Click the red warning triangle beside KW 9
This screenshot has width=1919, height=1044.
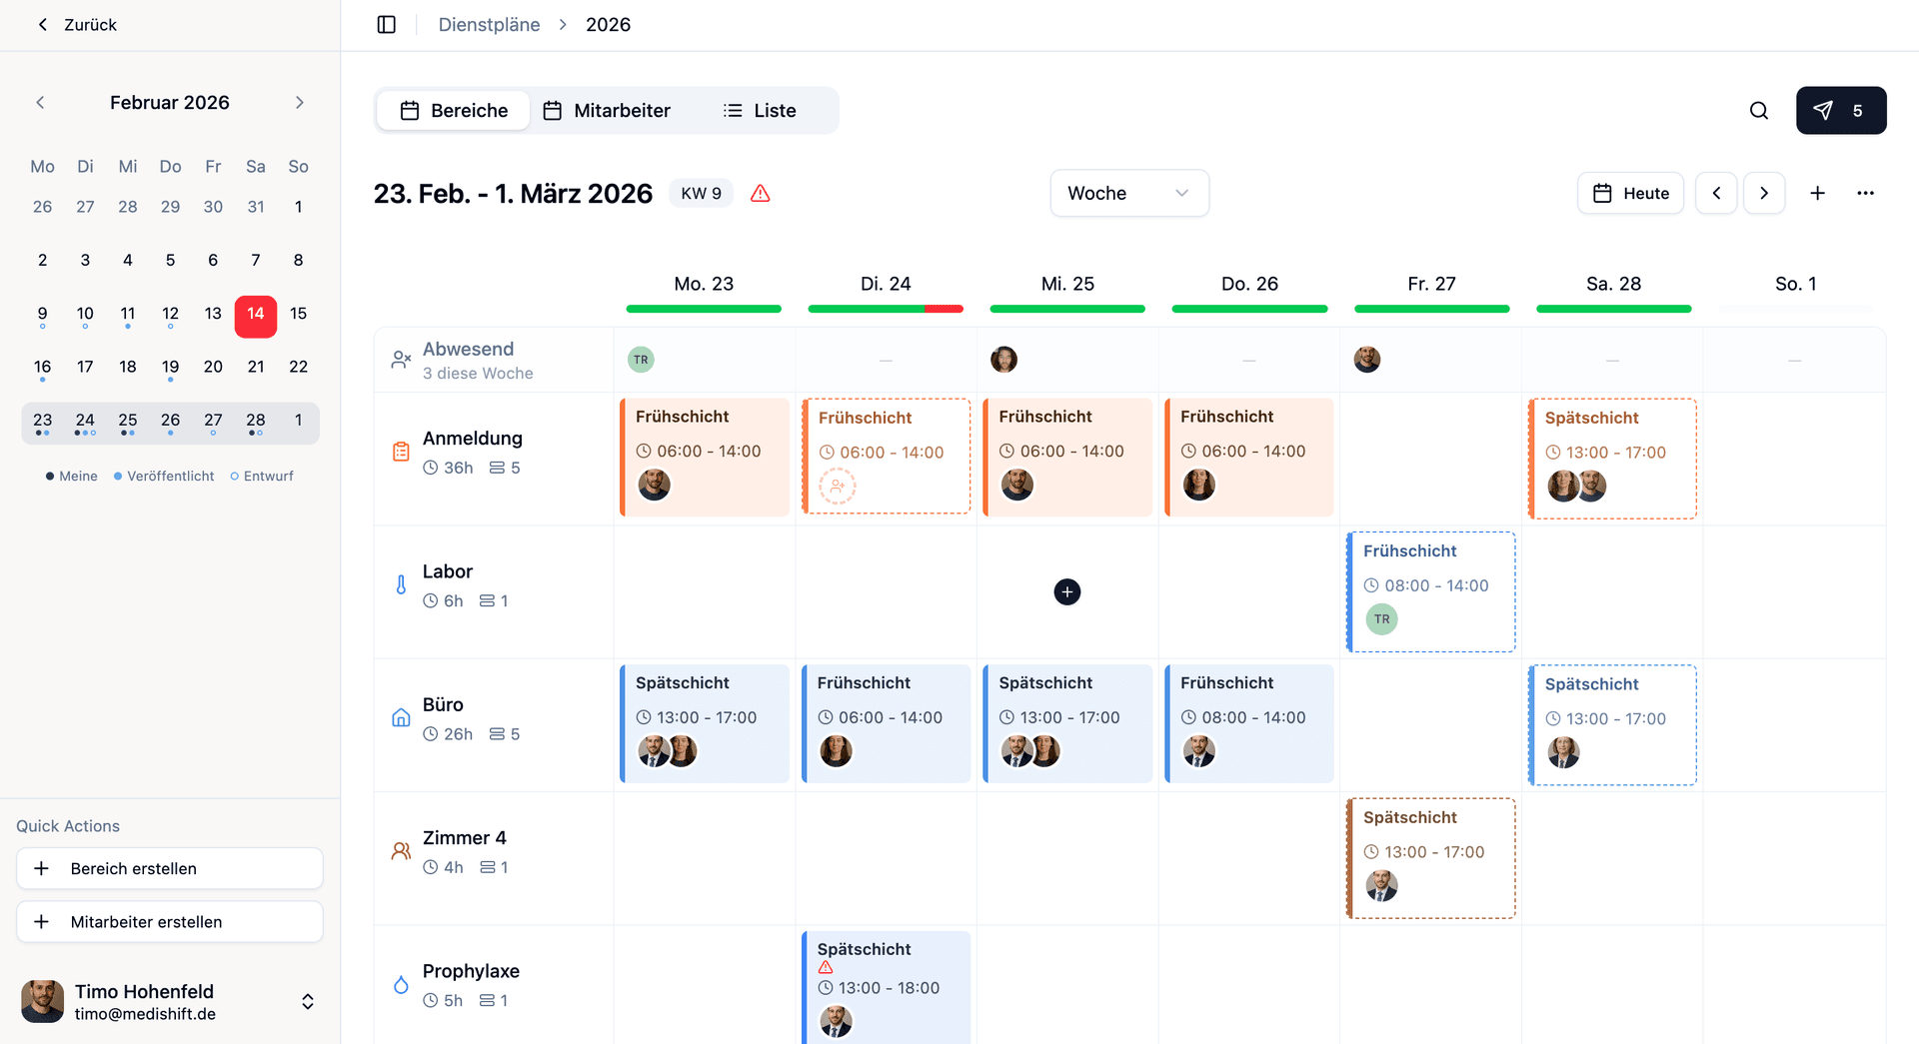click(x=761, y=194)
